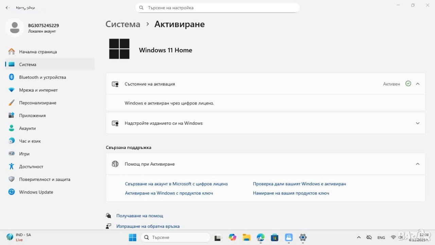
Task: Show hidden system tray icons chevron
Action: (x=359, y=238)
